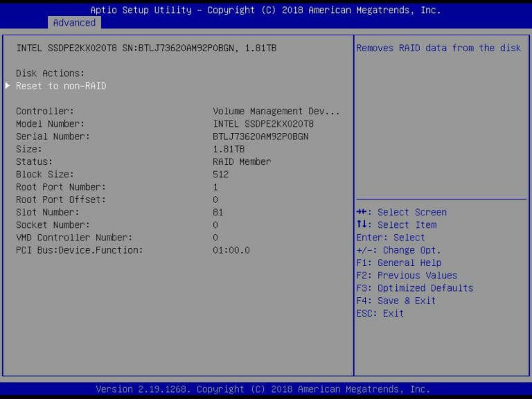The height and width of the screenshot is (399, 532).
Task: Click the PCI address value 01:00.0
Action: click(x=231, y=250)
